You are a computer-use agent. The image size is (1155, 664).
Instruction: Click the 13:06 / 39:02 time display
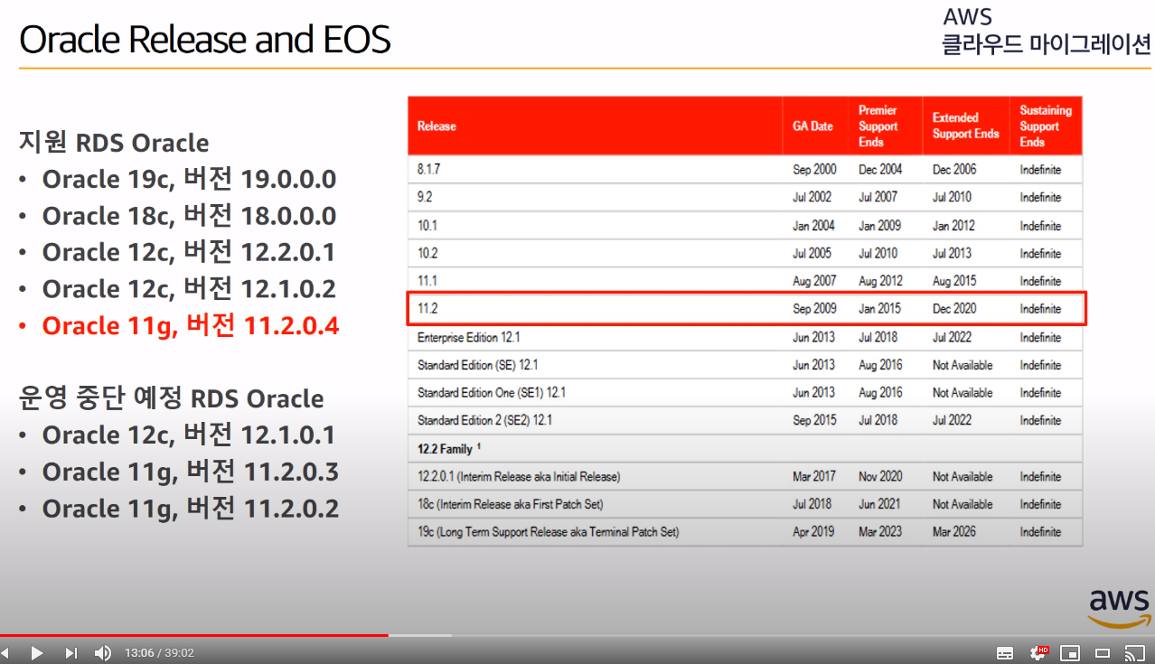[159, 652]
